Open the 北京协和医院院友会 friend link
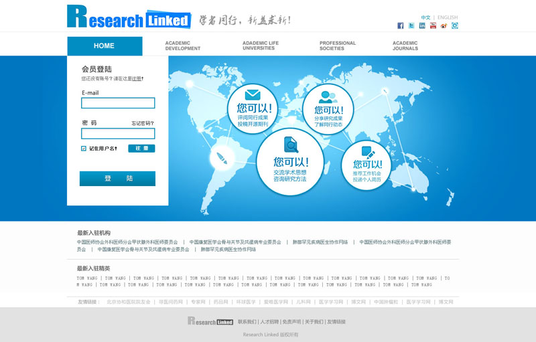The image size is (536, 342). tap(129, 302)
